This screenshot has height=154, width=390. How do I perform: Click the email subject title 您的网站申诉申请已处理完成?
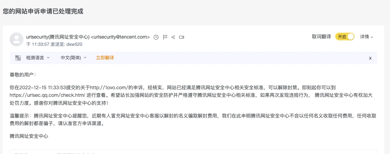(x=43, y=11)
